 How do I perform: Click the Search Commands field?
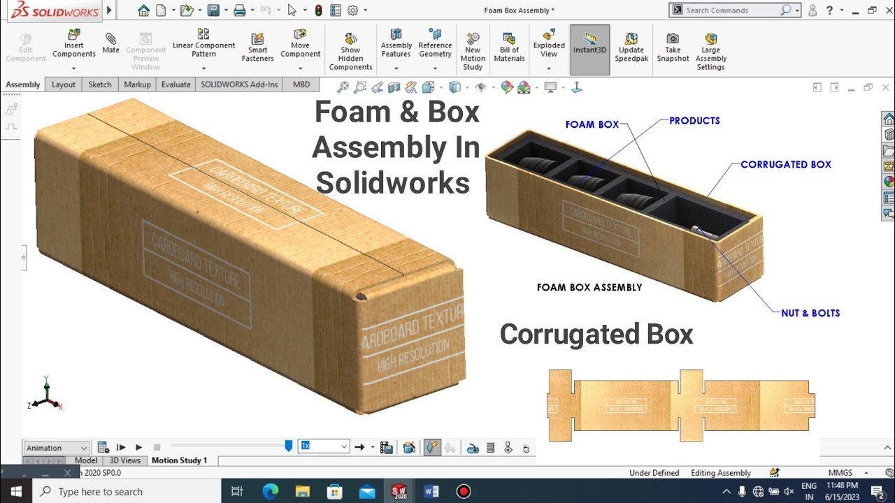tap(734, 10)
